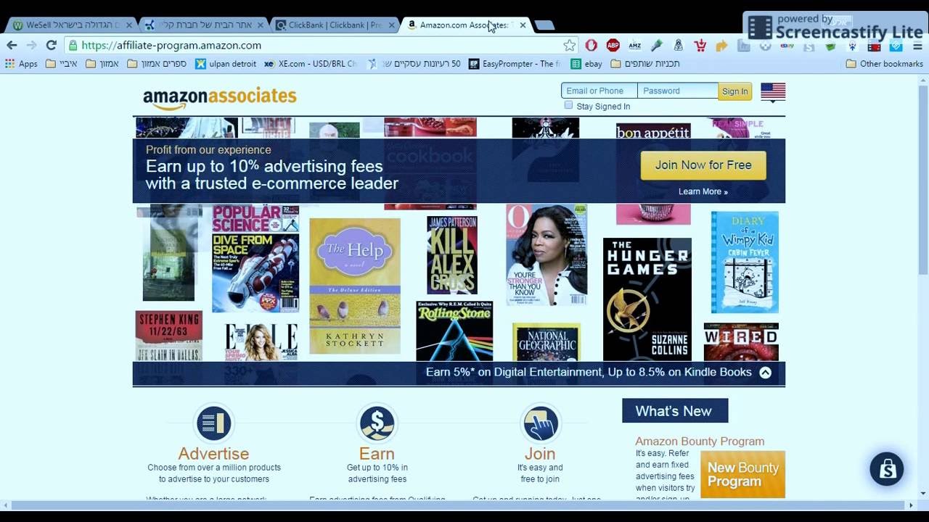Go back with the browser back arrow
Screen dimensions: 929x522
[x=12, y=45]
